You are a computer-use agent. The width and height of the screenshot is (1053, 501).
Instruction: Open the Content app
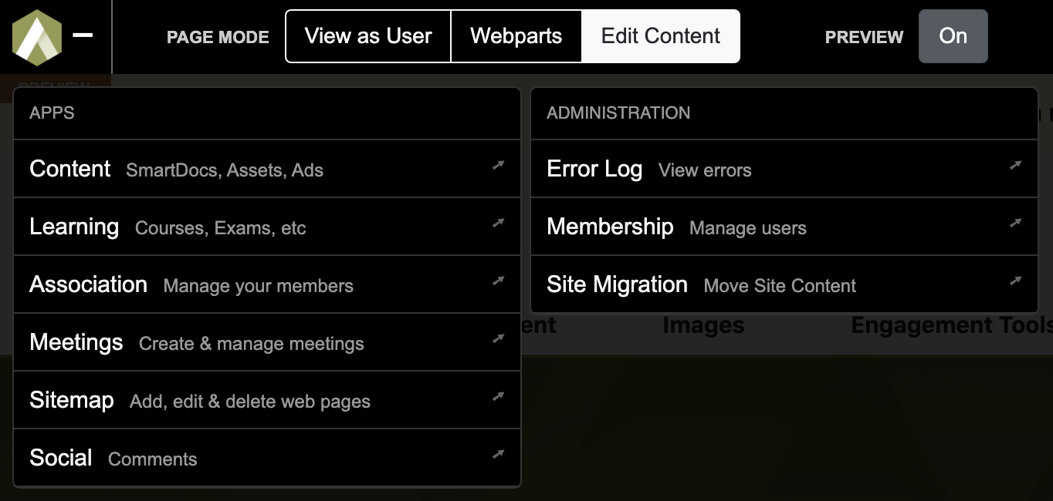click(267, 169)
